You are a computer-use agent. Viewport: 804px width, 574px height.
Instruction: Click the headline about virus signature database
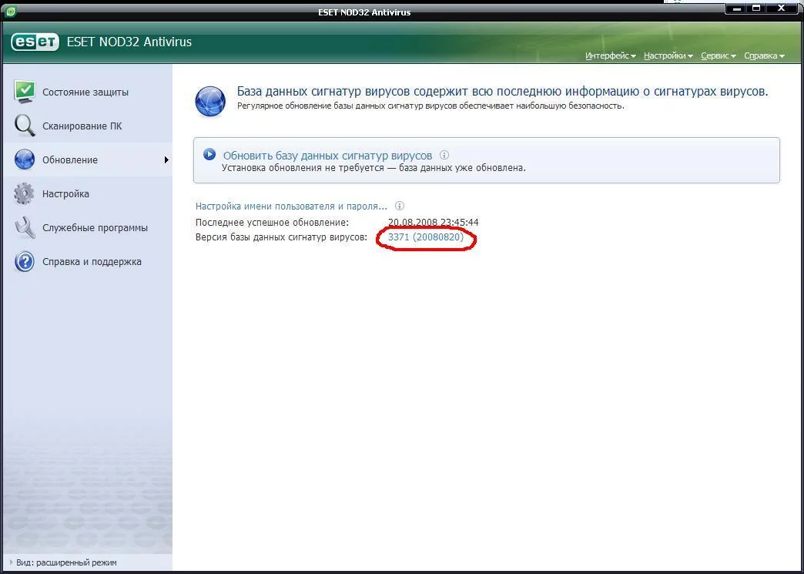(x=502, y=92)
